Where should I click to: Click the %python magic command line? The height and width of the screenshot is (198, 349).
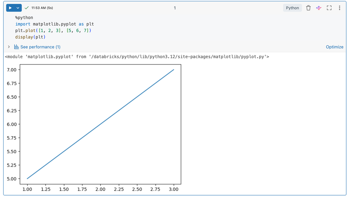click(24, 17)
